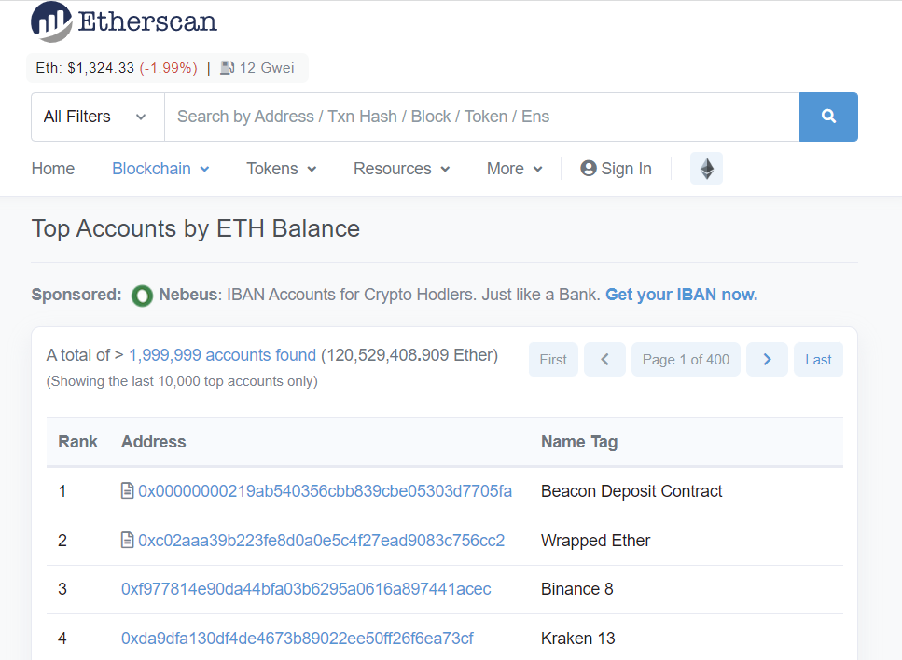Viewport: 902px width, 660px height.
Task: Click the gas pump icon beside 12 Gwei
Action: 228,68
